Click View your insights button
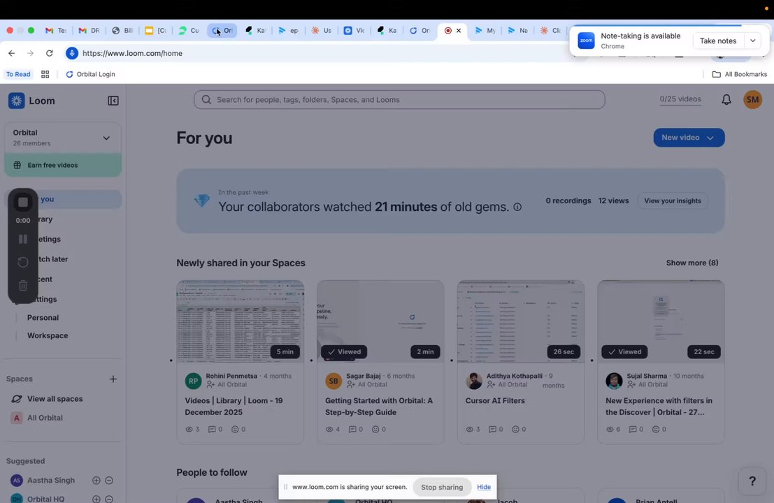This screenshot has height=503, width=774. click(673, 201)
